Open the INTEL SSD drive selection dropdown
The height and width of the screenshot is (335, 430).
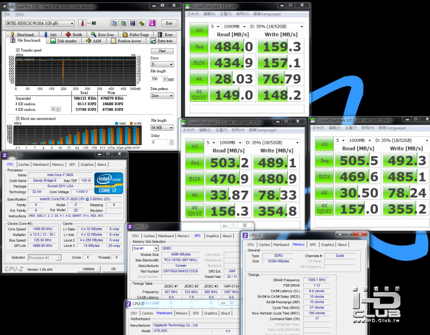tap(40, 23)
